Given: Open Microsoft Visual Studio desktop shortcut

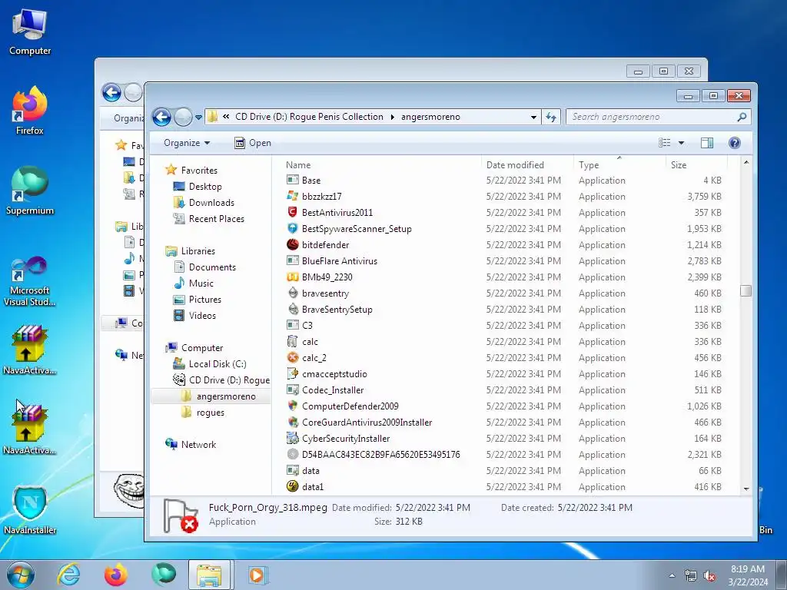Looking at the screenshot, I should (x=30, y=281).
